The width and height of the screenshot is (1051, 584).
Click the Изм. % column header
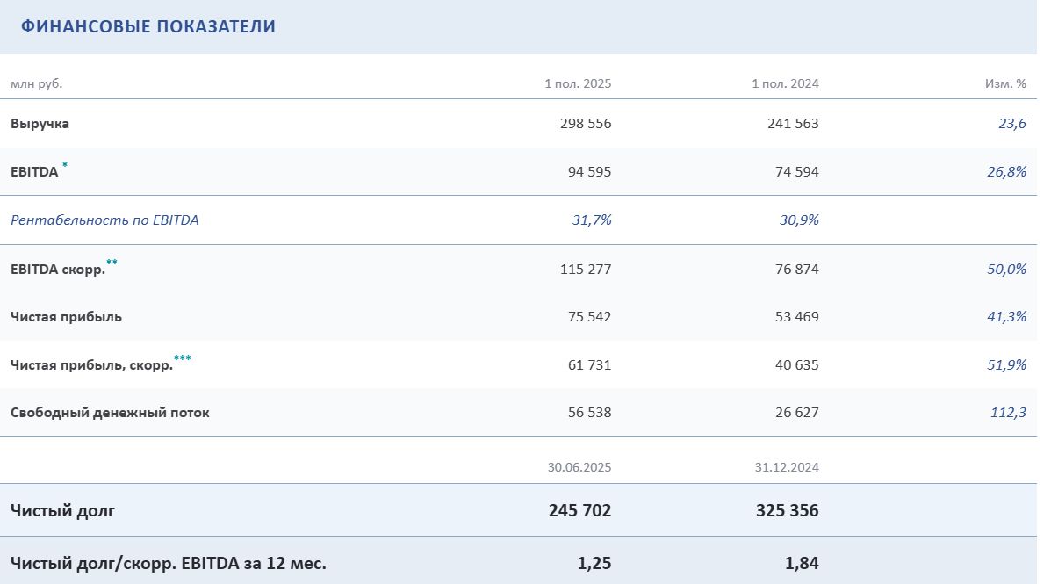click(1005, 84)
